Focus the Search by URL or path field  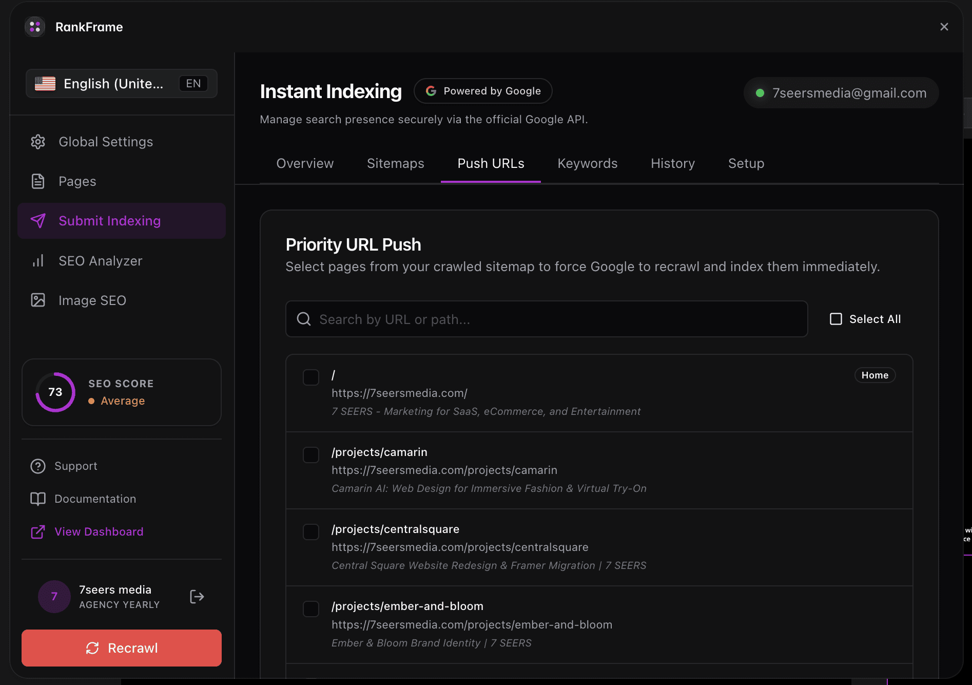coord(547,319)
